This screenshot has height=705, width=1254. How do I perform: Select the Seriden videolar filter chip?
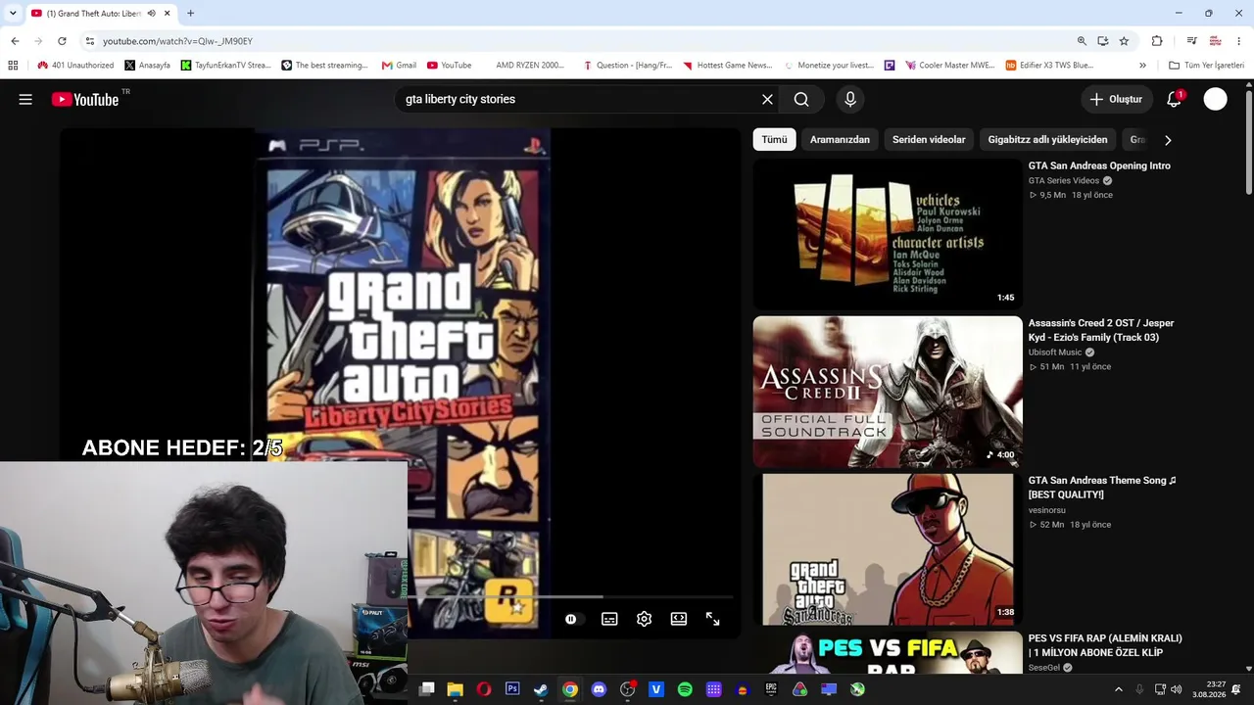(x=929, y=139)
